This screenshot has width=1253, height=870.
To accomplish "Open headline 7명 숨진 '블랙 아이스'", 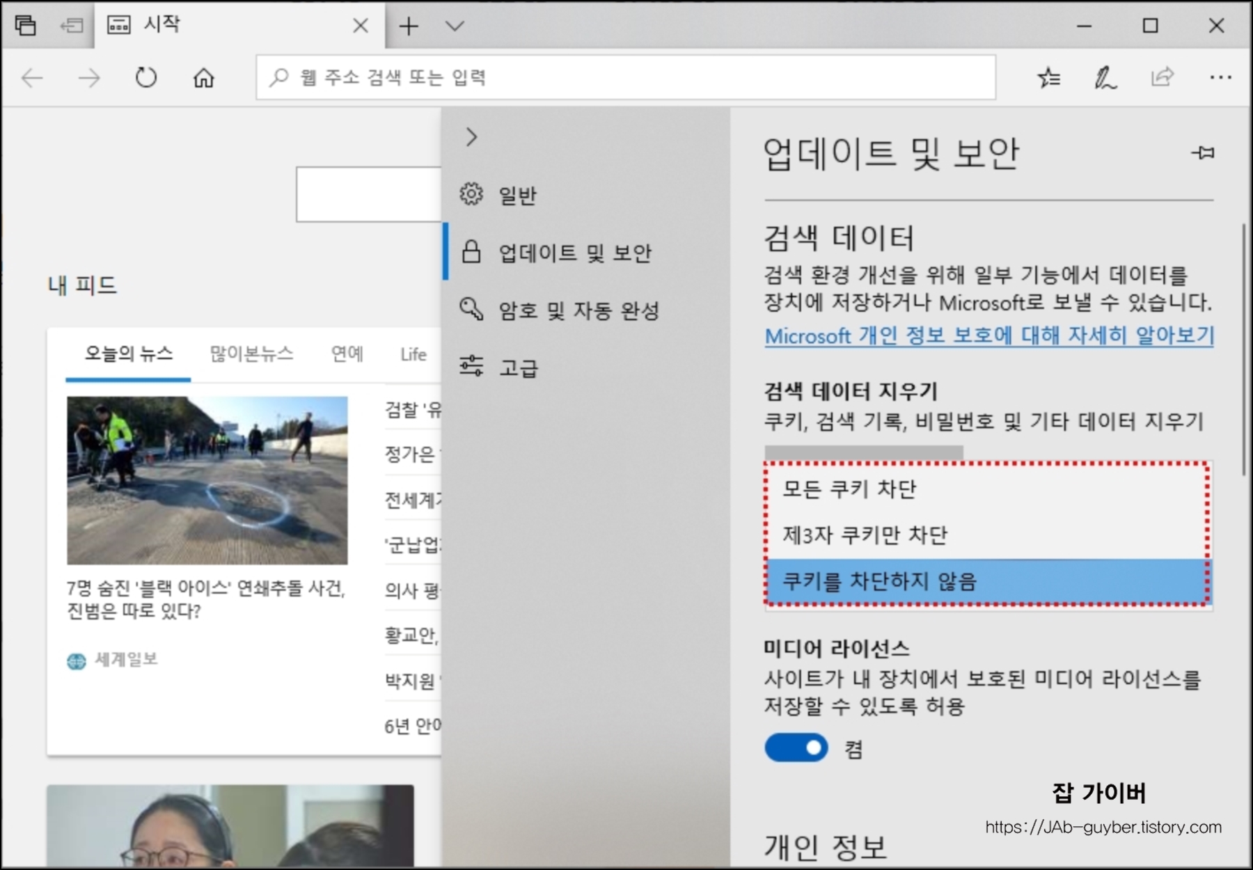I will (x=205, y=599).
